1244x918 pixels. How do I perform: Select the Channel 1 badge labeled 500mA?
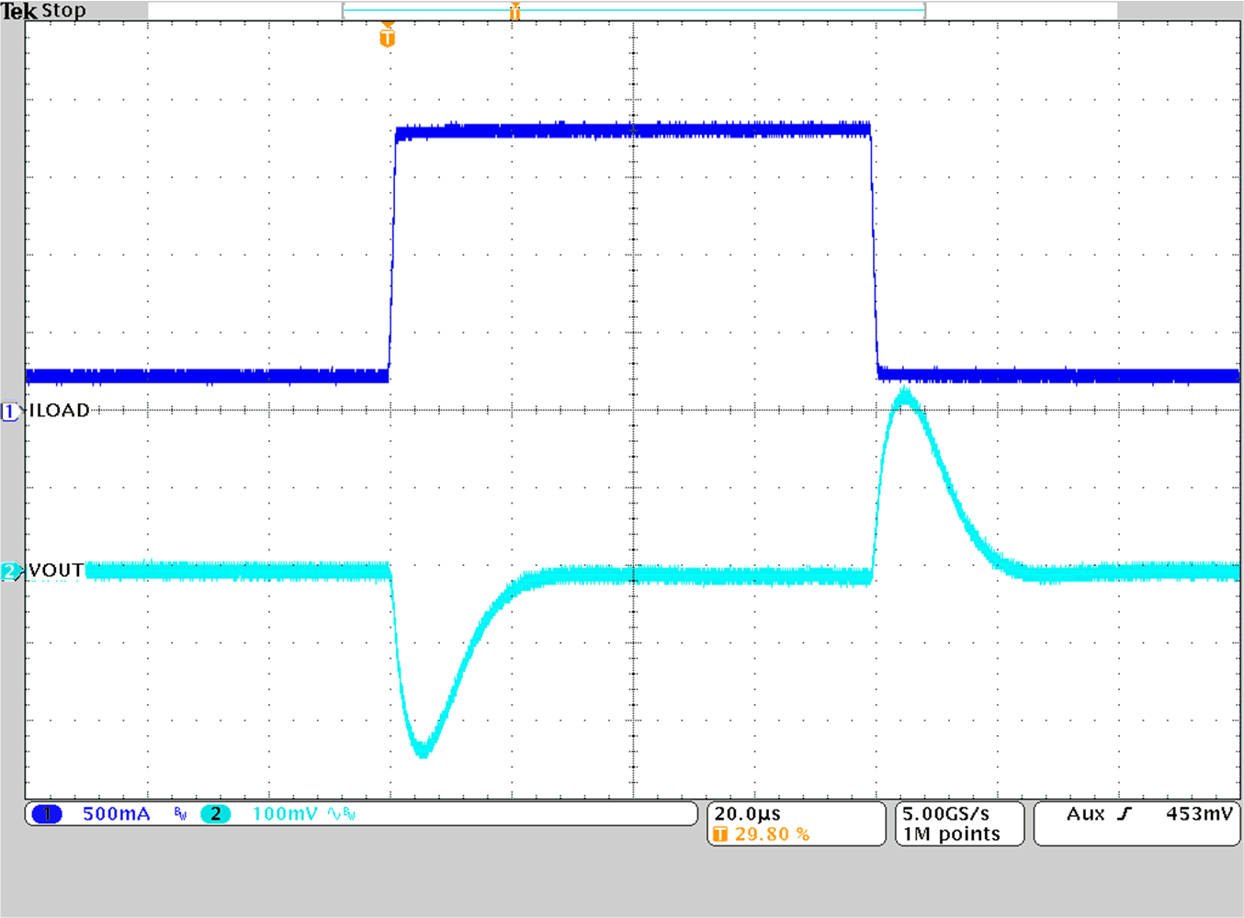[47, 814]
